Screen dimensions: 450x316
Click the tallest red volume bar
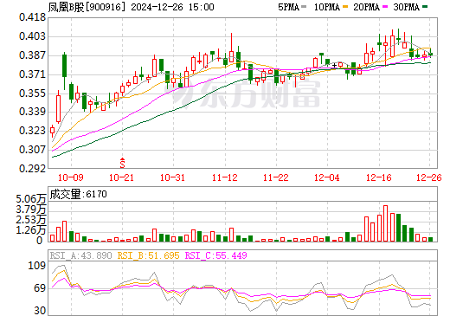click(385, 223)
